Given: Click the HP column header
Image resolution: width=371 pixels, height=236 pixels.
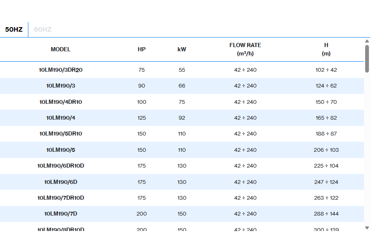Looking at the screenshot, I should [x=142, y=49].
